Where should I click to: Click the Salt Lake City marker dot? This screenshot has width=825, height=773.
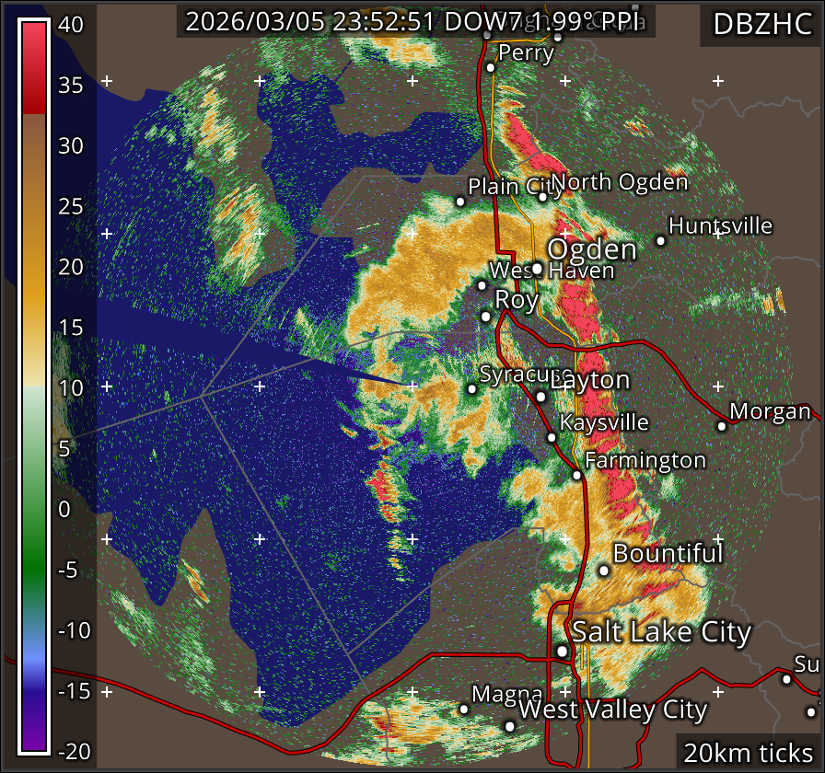pyautogui.click(x=563, y=651)
